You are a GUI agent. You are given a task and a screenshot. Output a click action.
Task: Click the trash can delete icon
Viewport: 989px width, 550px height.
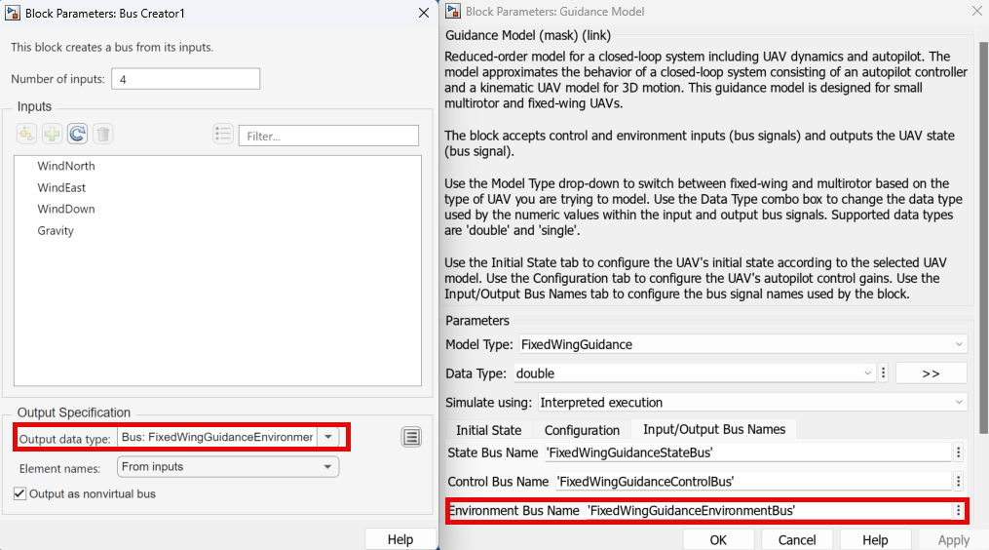(x=103, y=134)
